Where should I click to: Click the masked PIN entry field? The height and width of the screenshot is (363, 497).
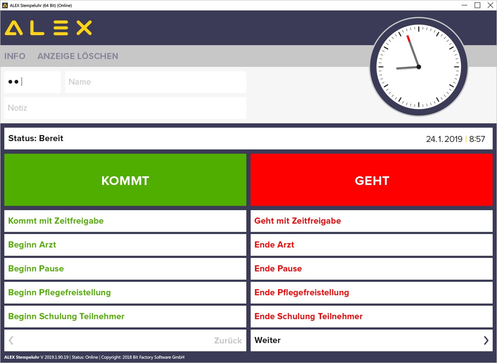point(33,82)
